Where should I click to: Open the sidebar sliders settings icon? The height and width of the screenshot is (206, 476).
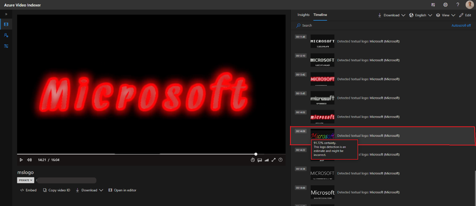[6, 46]
